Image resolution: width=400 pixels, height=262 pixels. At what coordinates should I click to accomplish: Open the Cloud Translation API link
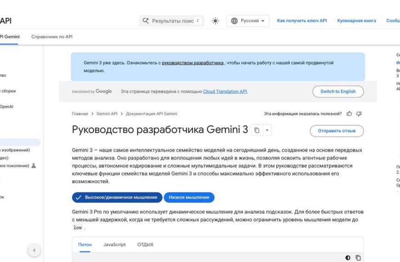[225, 91]
